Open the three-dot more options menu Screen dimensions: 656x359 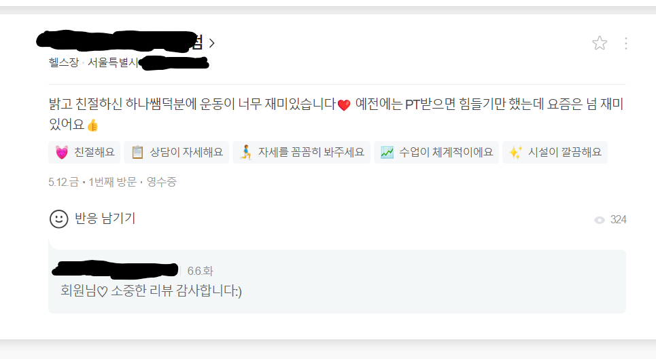tap(626, 43)
